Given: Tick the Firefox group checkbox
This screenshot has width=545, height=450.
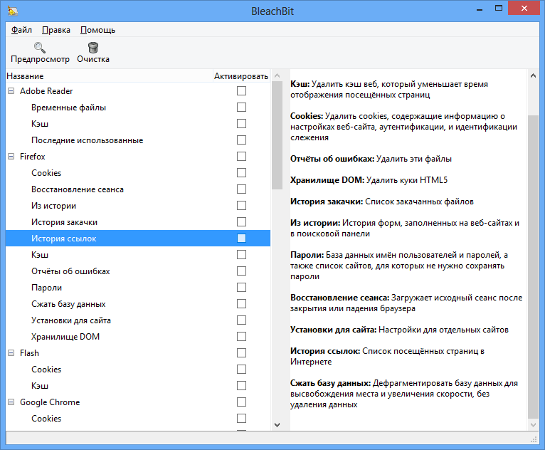Looking at the screenshot, I should [242, 157].
